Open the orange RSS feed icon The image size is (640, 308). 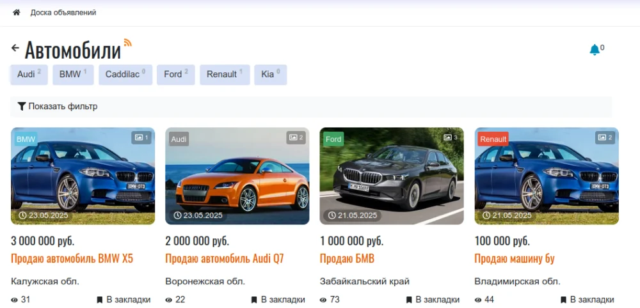click(x=128, y=42)
